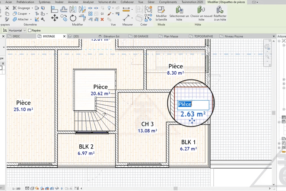Click the vertical scrollbar thumb
The image size is (286, 191).
(x=273, y=113)
